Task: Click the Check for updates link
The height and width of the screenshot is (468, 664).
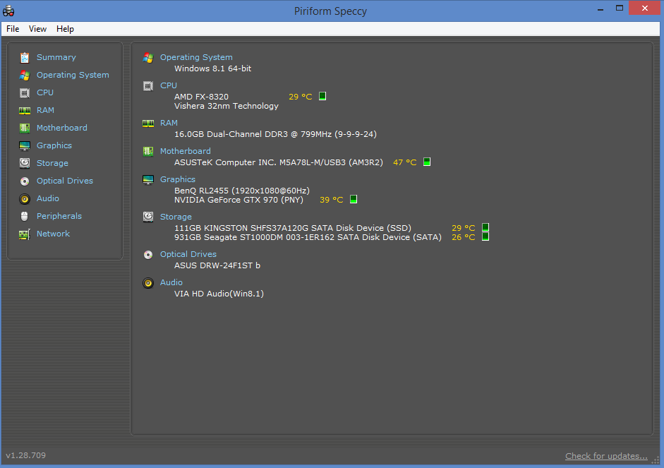Action: point(606,456)
